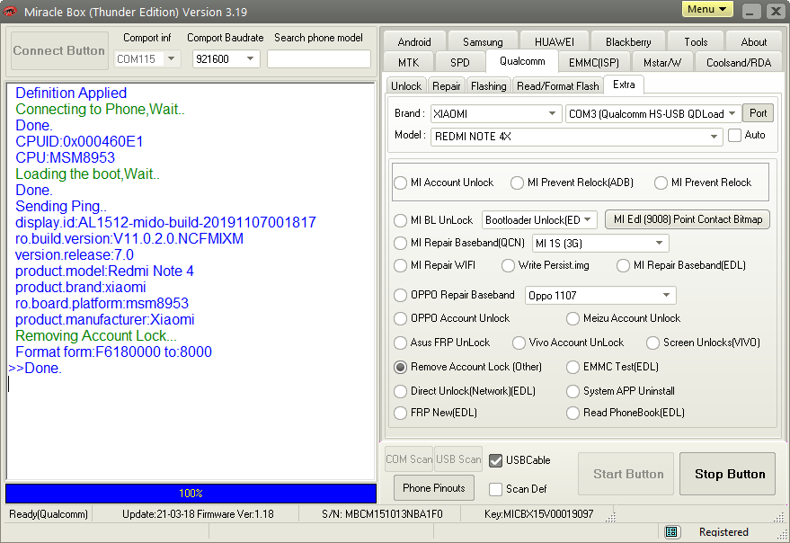Viewport: 790px width, 543px height.
Task: Click the Miracle Box title bar icon
Action: [11, 12]
